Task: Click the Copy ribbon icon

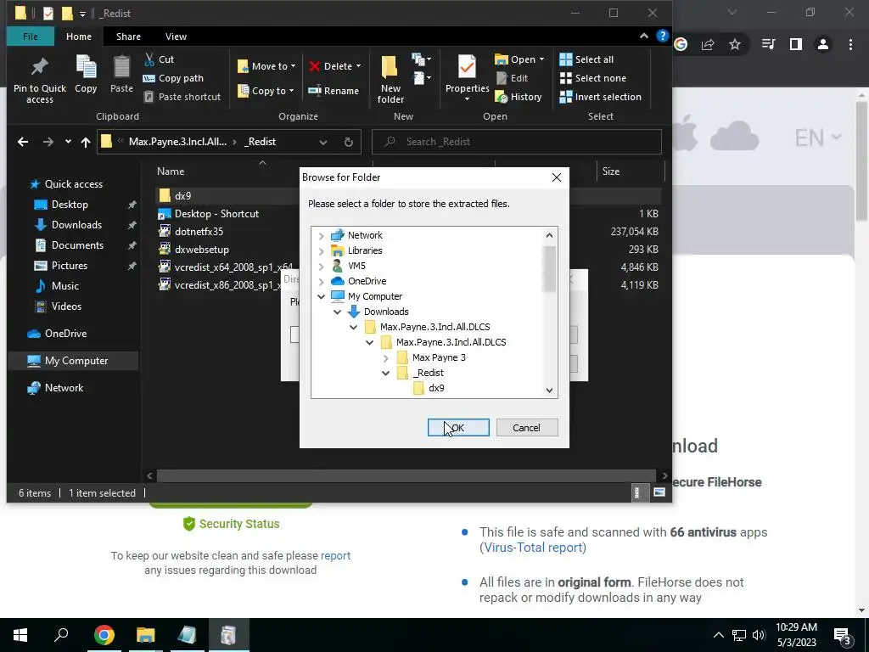Action: point(86,74)
